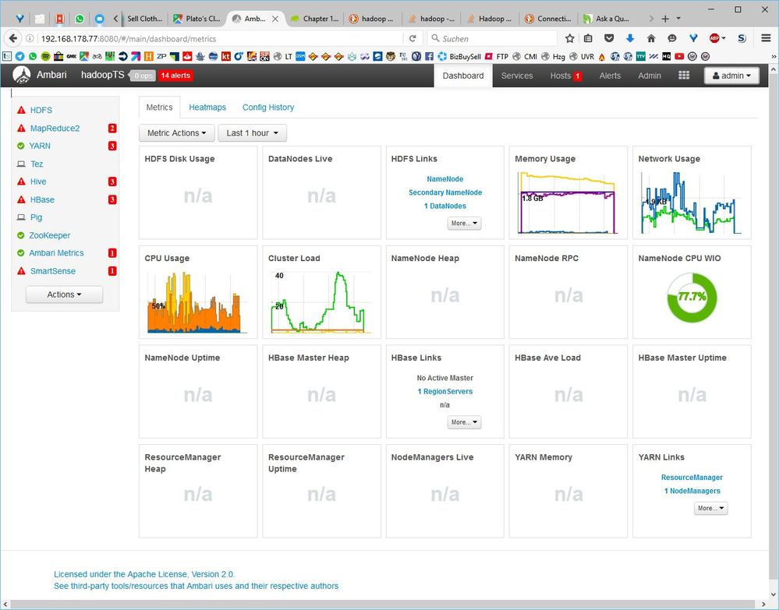
Task: Switch to the Heatmaps tab
Action: [207, 108]
